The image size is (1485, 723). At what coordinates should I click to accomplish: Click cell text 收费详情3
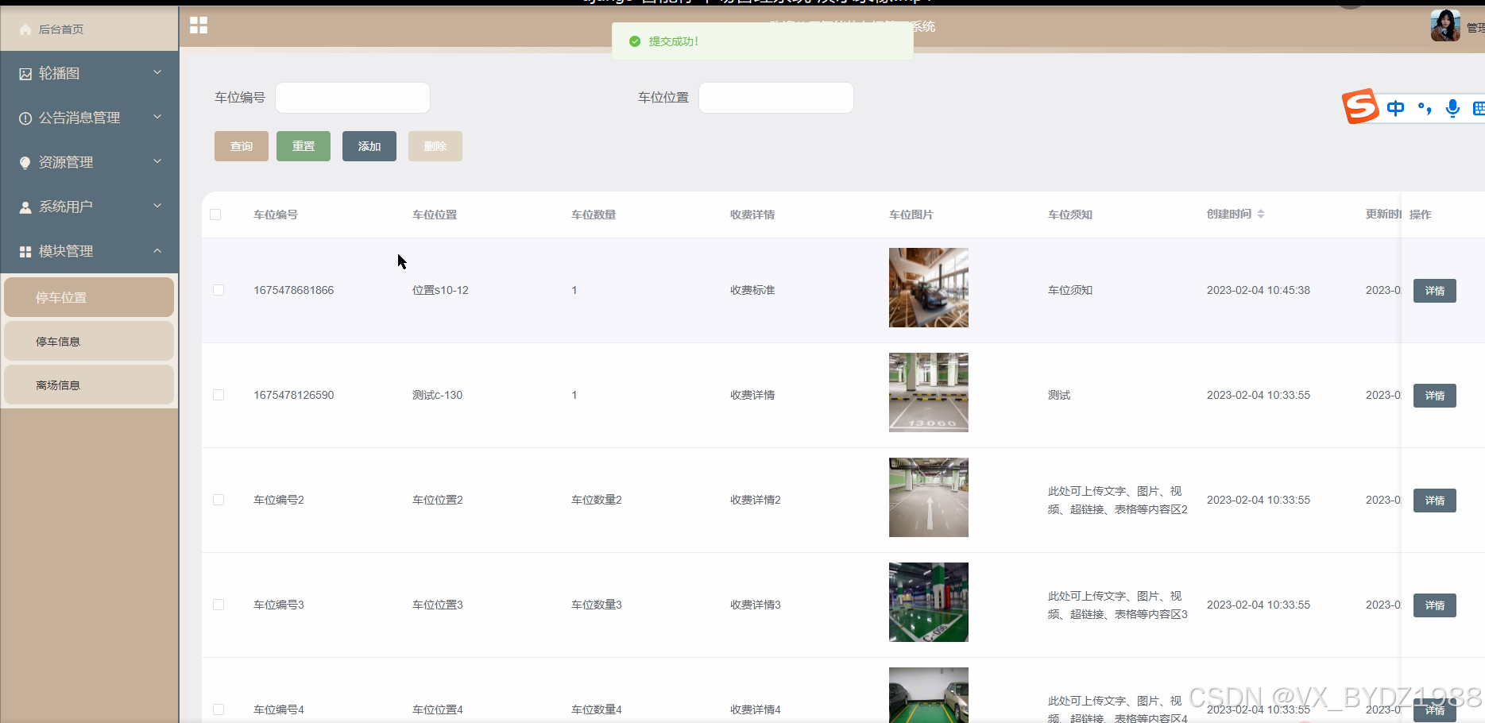pos(756,605)
